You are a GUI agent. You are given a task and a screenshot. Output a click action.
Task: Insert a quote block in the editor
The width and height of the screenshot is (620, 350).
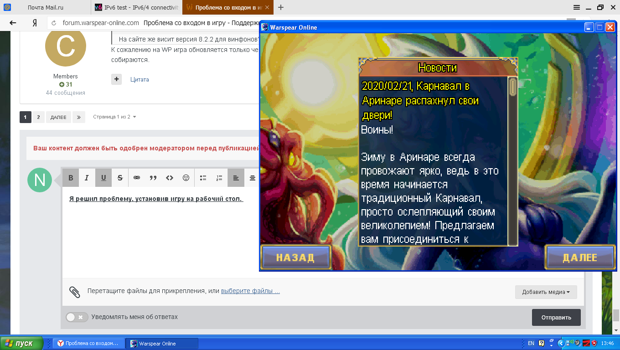point(153,178)
